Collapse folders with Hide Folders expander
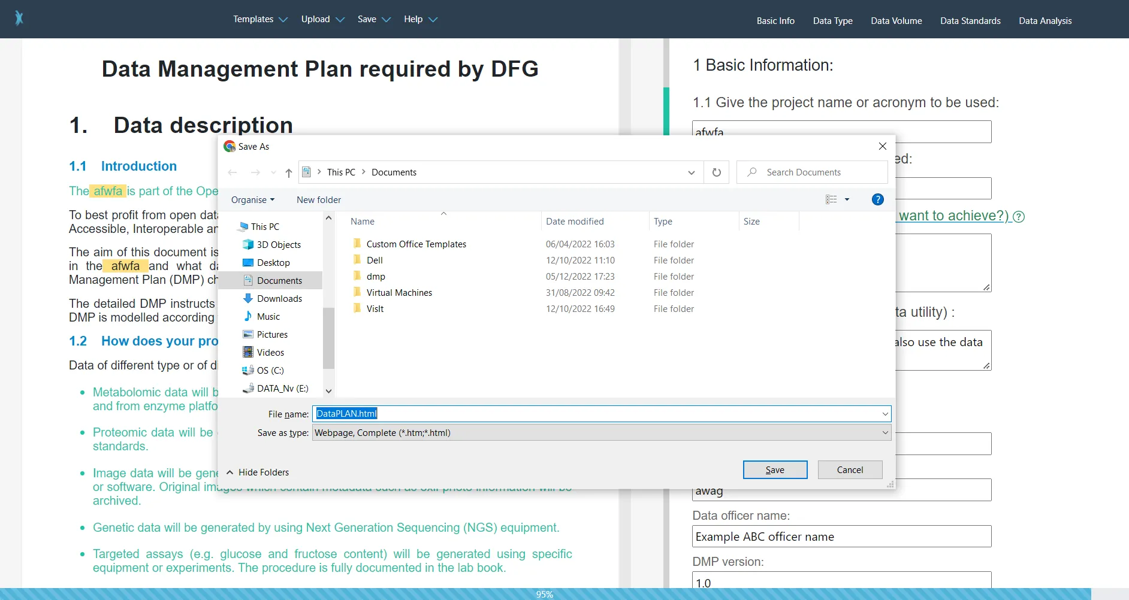The image size is (1129, 600). (258, 472)
